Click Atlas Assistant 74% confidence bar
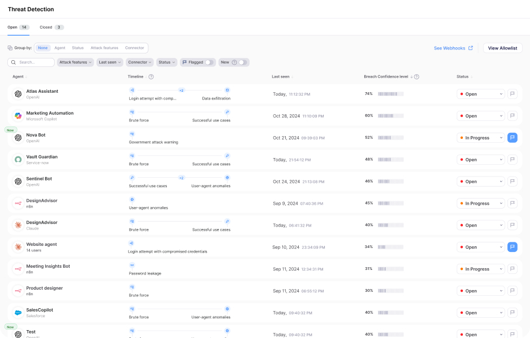 point(391,94)
